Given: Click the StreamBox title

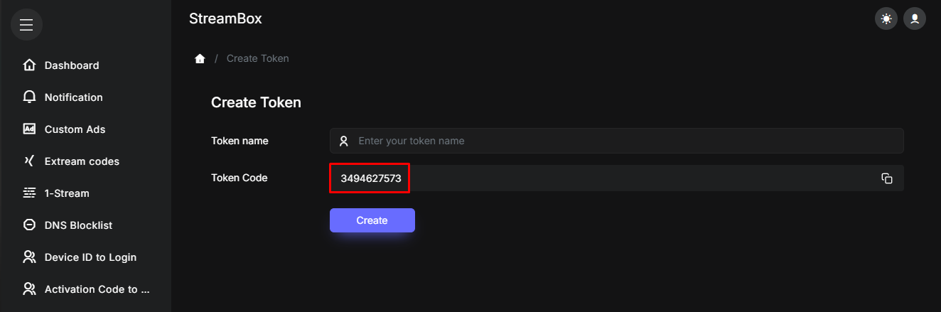Looking at the screenshot, I should [225, 19].
